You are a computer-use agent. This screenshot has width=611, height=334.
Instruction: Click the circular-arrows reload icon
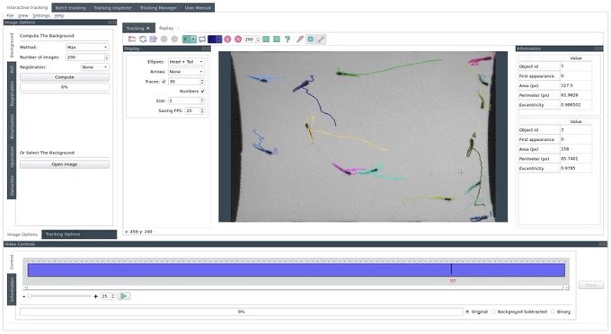[143, 39]
